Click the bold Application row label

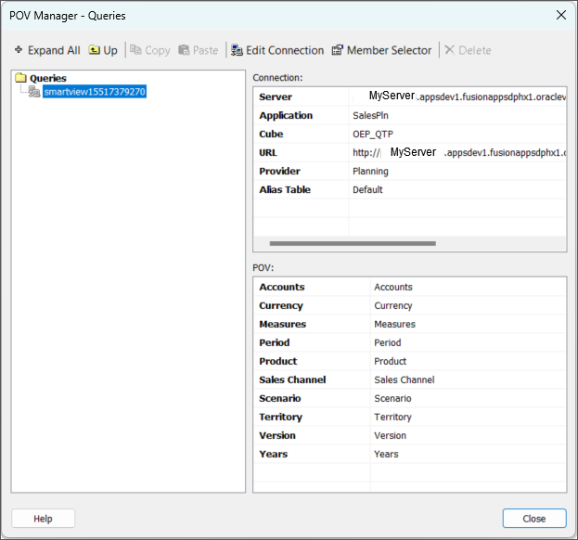(286, 115)
